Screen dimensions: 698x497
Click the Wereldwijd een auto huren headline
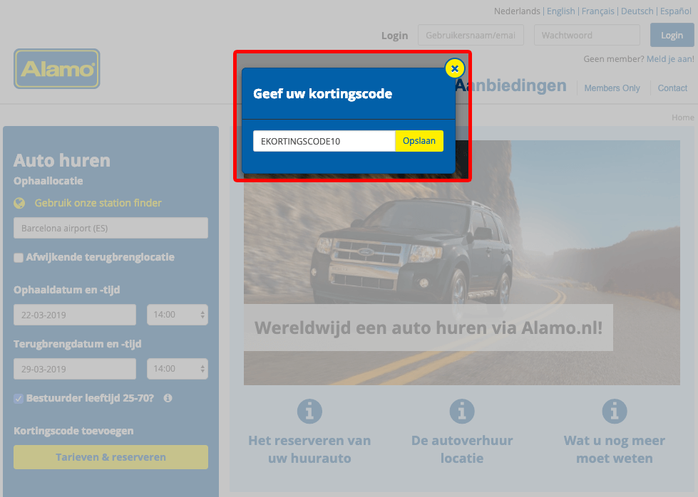tap(428, 328)
